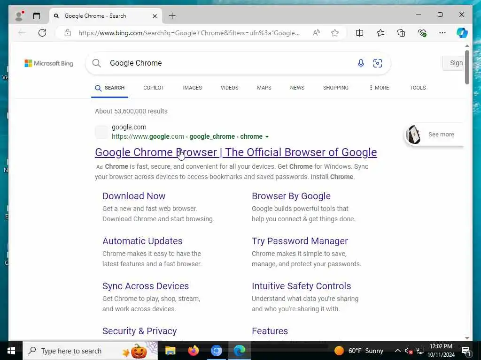Viewport: 481px width, 360px height.
Task: Open the TOOLS option
Action: coord(418,88)
